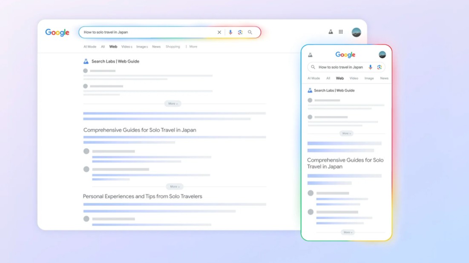Screen dimensions: 469x263
Task: Click Personal Experiences and Tips heading
Action: click(142, 196)
